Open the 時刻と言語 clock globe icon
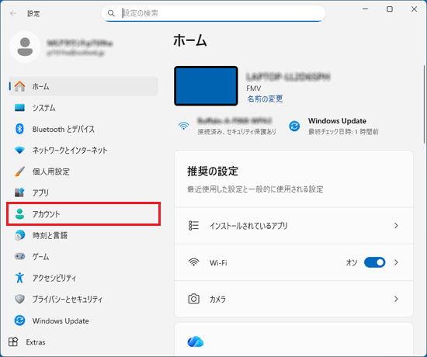This screenshot has height=357, width=427. click(x=19, y=235)
